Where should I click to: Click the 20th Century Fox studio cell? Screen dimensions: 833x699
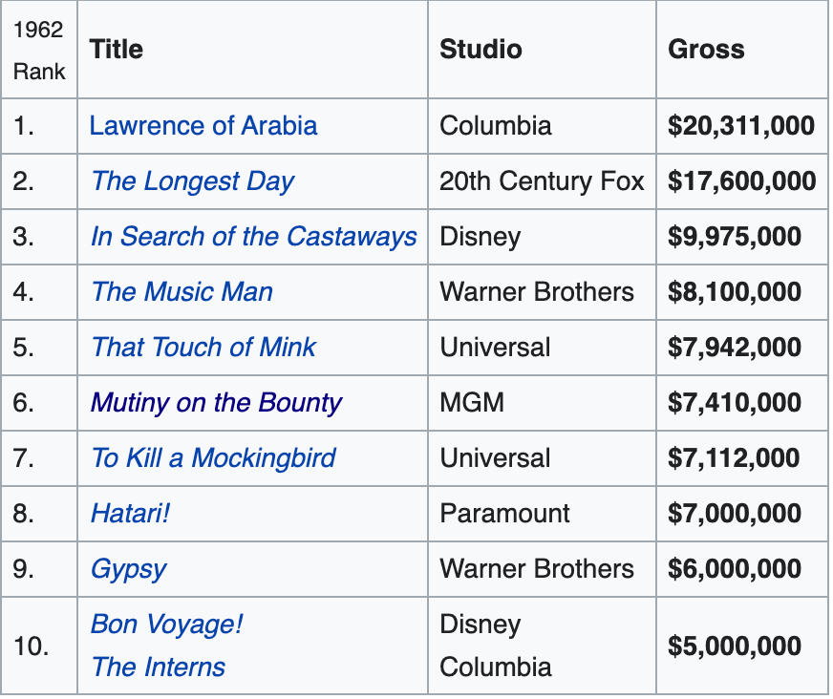coord(542,181)
